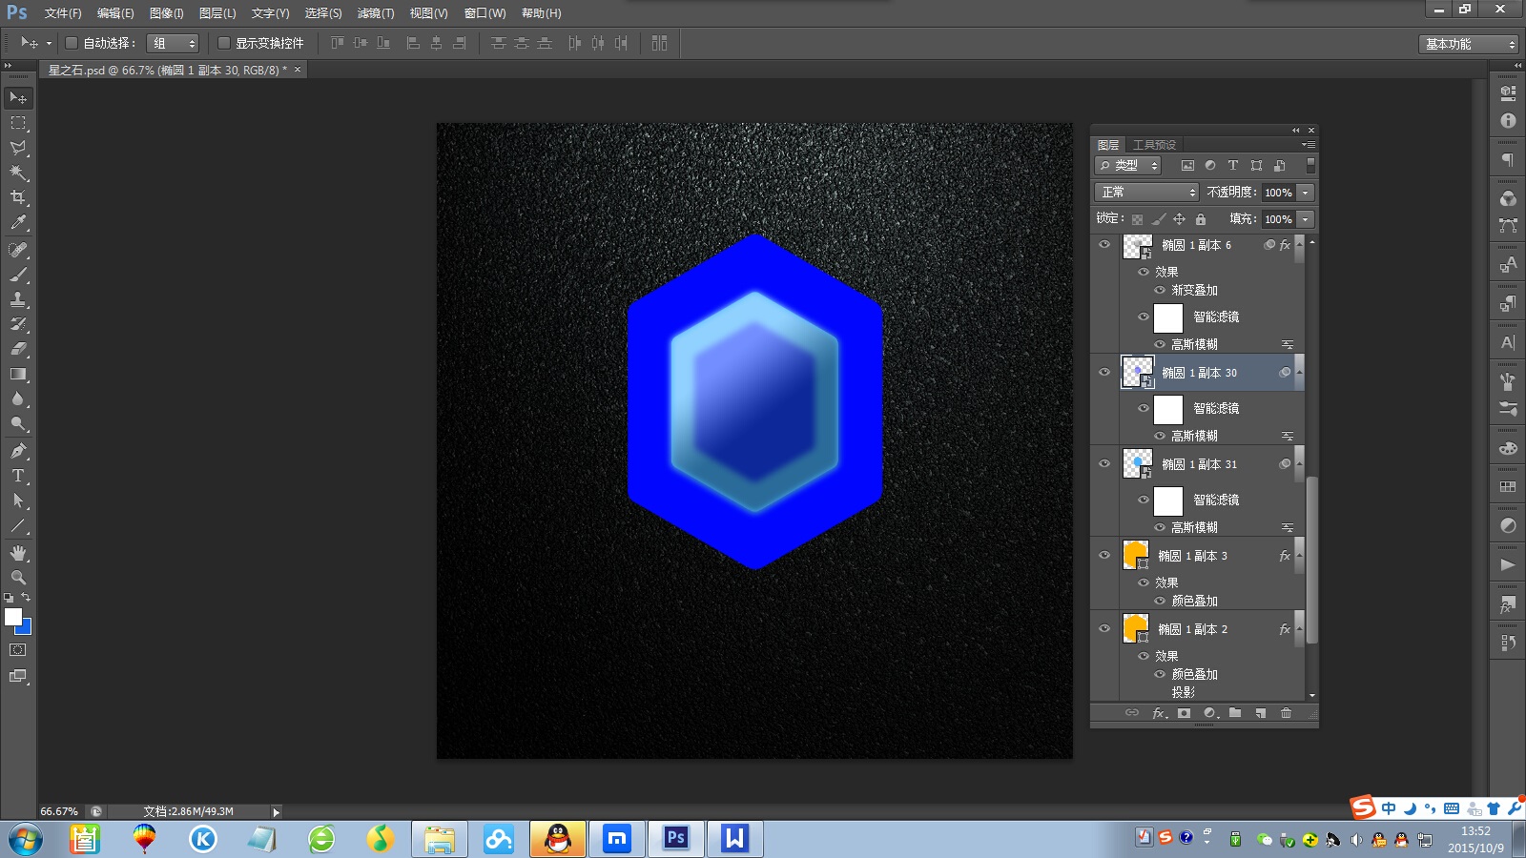Click the Layers panel vertical scrollbar
This screenshot has width=1526, height=858.
[x=1311, y=561]
